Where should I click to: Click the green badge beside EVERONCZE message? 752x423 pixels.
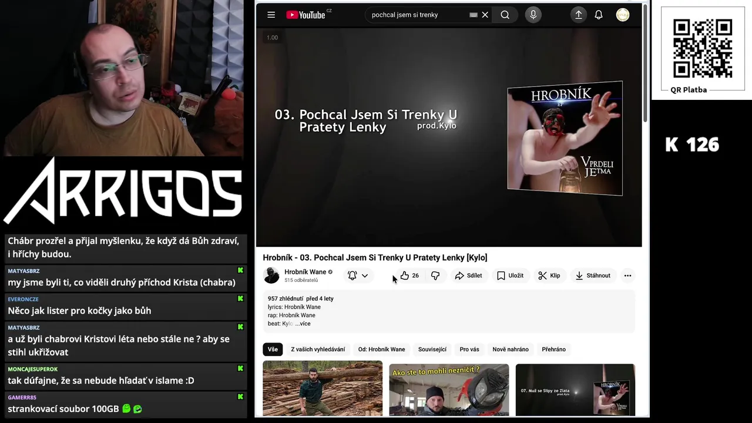tap(240, 298)
